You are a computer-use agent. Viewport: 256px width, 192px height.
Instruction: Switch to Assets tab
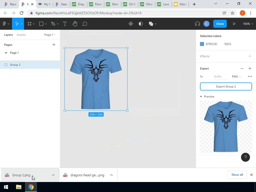point(21,35)
